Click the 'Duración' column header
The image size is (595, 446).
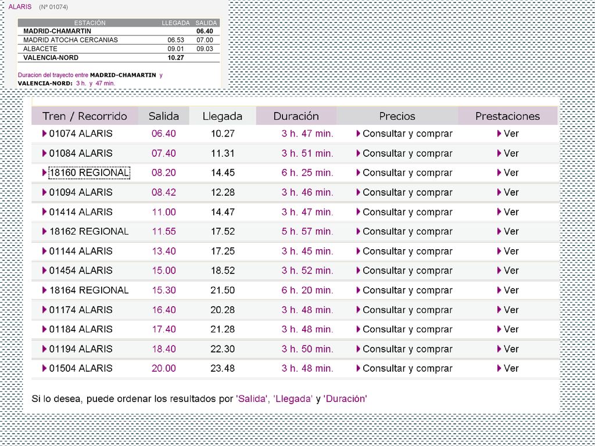(x=296, y=116)
